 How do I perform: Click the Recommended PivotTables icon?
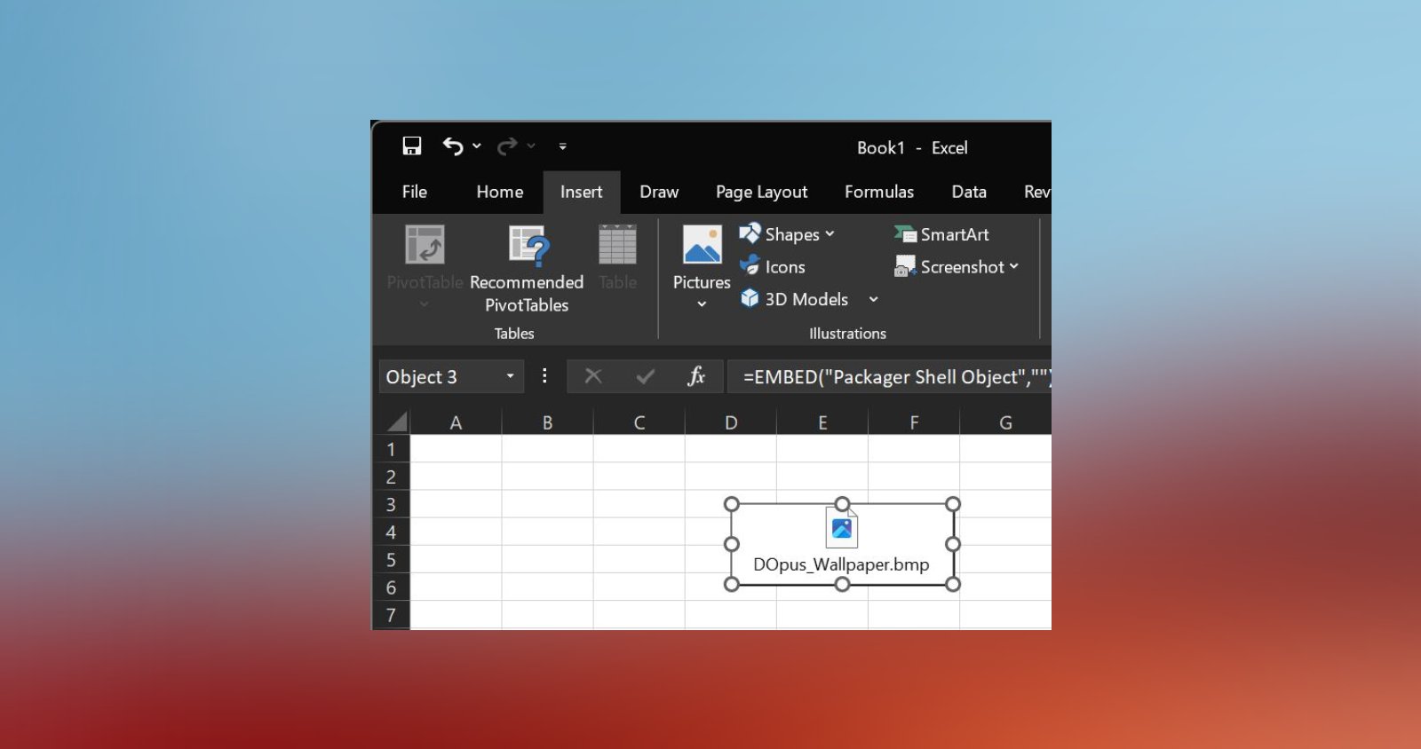[x=528, y=245]
